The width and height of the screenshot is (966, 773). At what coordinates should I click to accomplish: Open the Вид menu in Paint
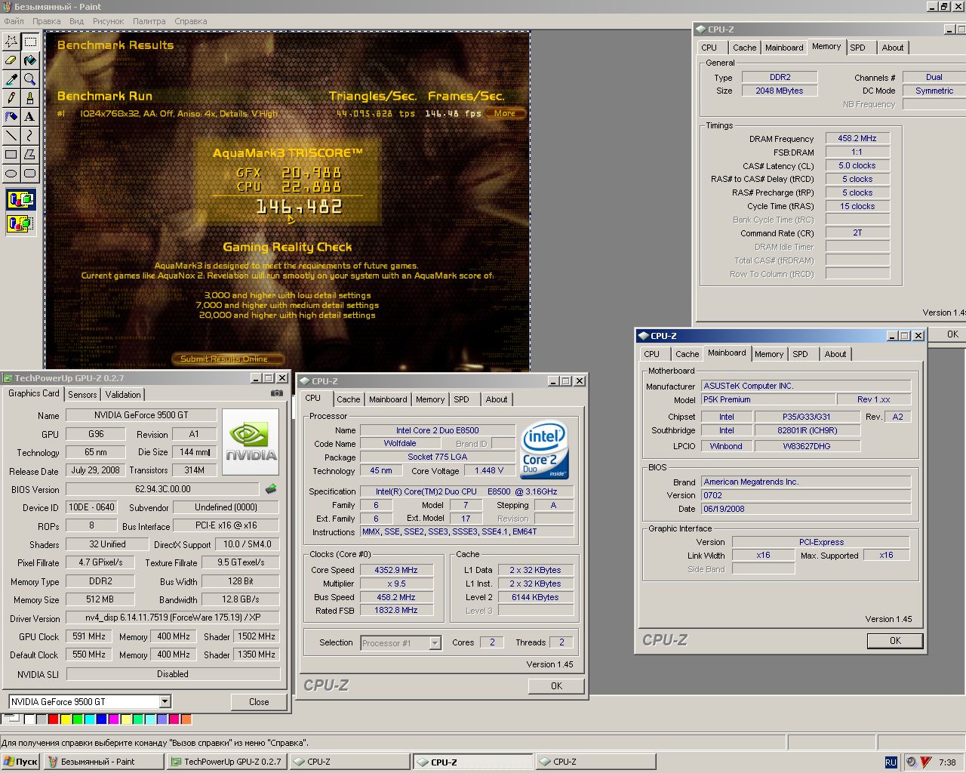tap(76, 21)
